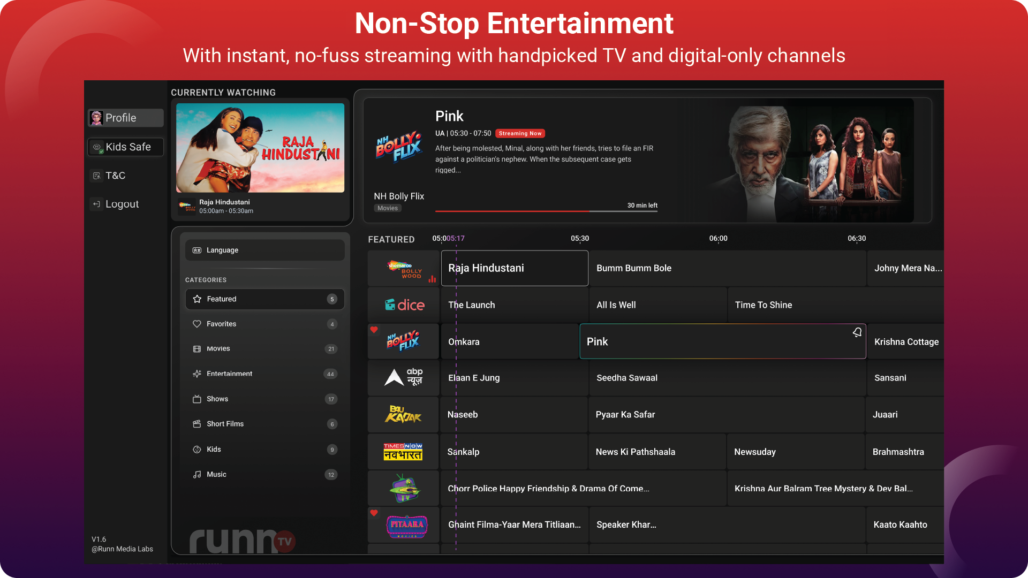Click the V1.6 version label

click(x=99, y=539)
